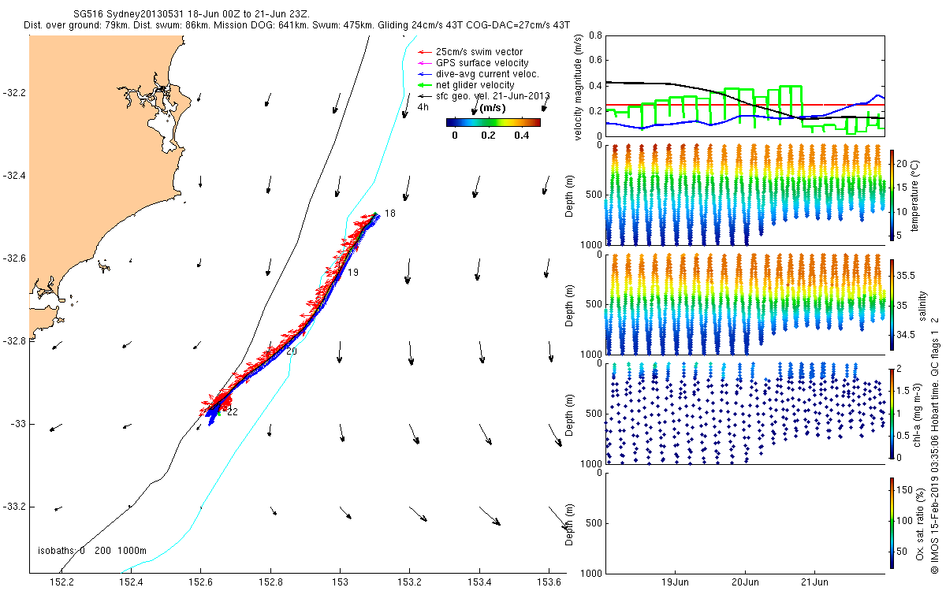Click the longitude tick '152.2'
This screenshot has width=946, height=591.
[61, 582]
